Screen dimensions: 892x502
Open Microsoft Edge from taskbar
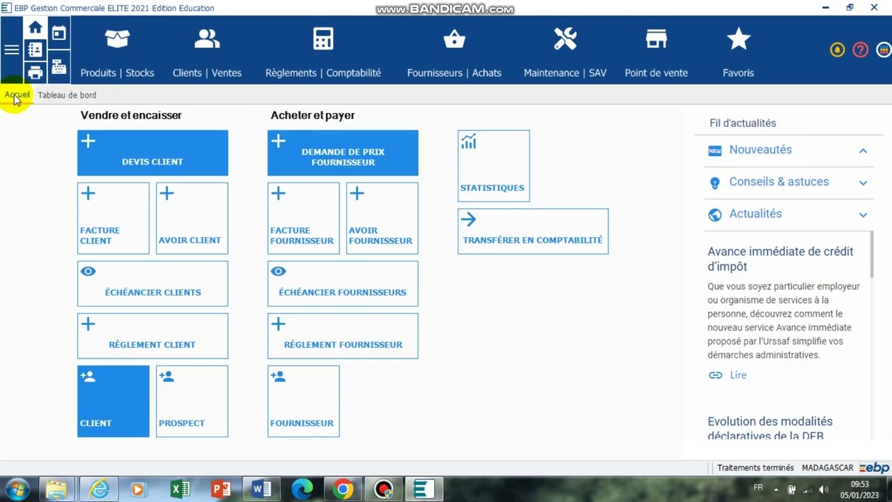click(302, 489)
